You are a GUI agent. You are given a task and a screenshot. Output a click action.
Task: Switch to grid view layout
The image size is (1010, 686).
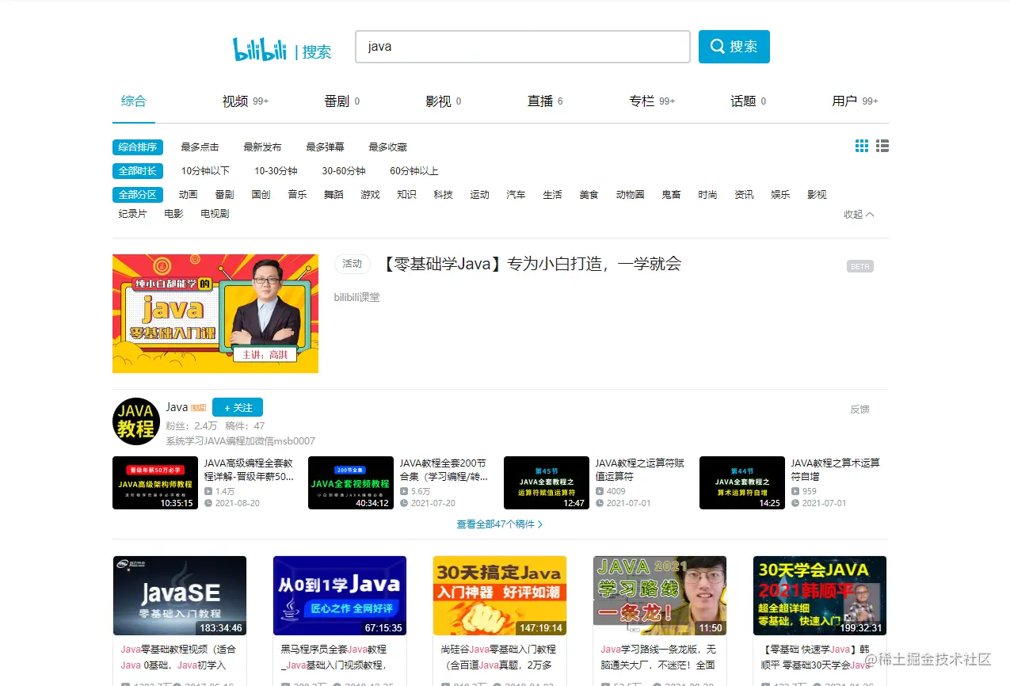coord(862,147)
